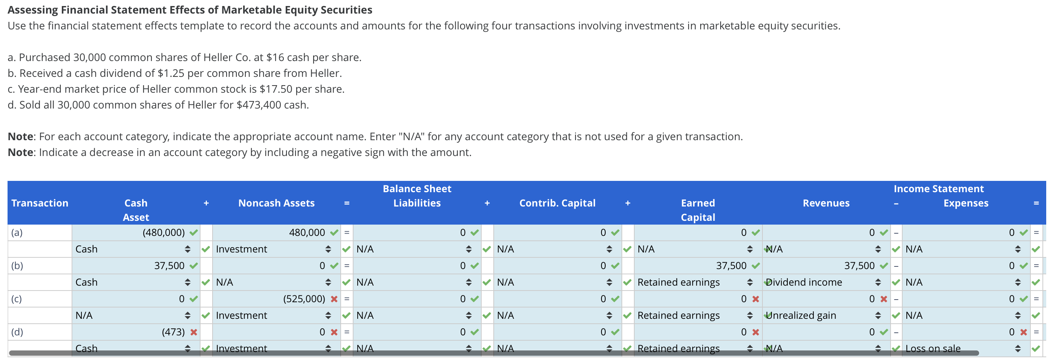
Task: Edit the row (c) Contrib. Capital amount field
Action: coord(557,299)
